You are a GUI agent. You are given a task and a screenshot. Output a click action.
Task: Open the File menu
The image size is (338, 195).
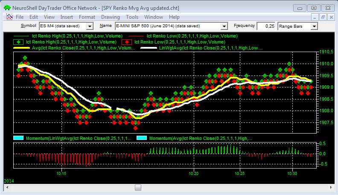pos(20,17)
